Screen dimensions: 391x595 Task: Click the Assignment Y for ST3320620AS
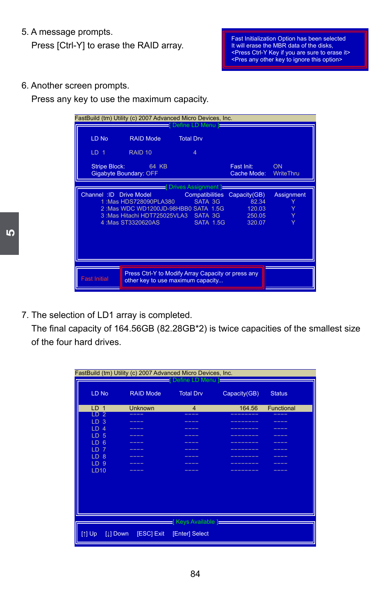tap(293, 223)
